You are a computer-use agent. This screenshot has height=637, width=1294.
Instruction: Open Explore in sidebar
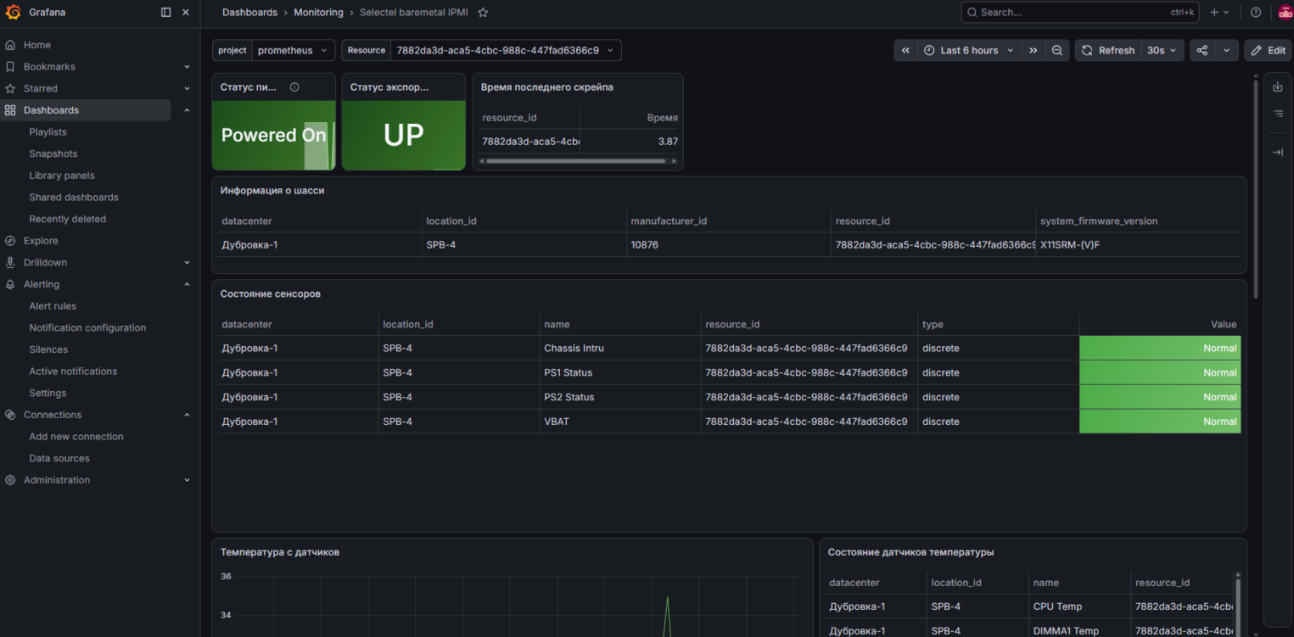tap(41, 241)
